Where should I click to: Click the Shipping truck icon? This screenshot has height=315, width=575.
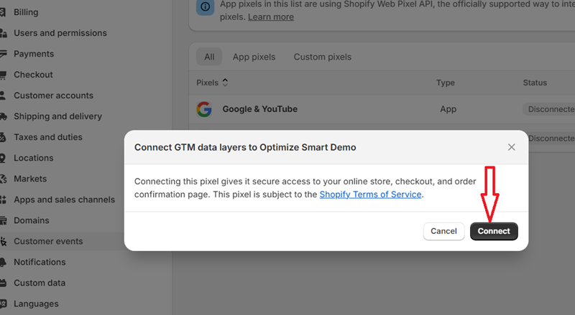pos(3,116)
